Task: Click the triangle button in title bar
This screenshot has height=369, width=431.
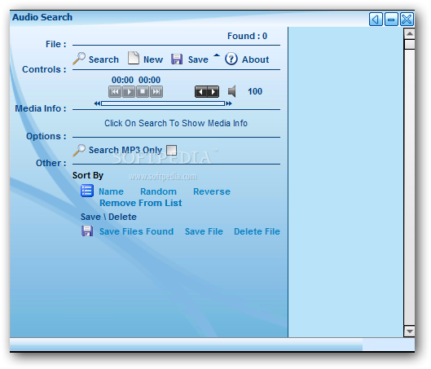Action: (x=376, y=20)
